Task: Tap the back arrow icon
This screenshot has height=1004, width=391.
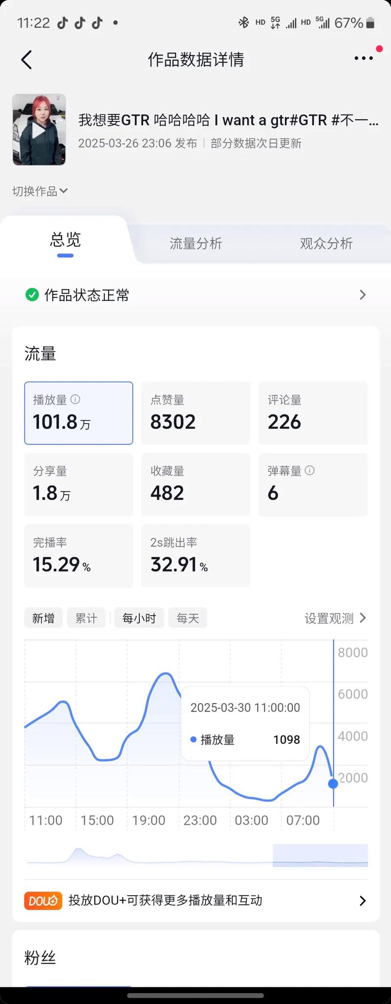Action: click(27, 60)
